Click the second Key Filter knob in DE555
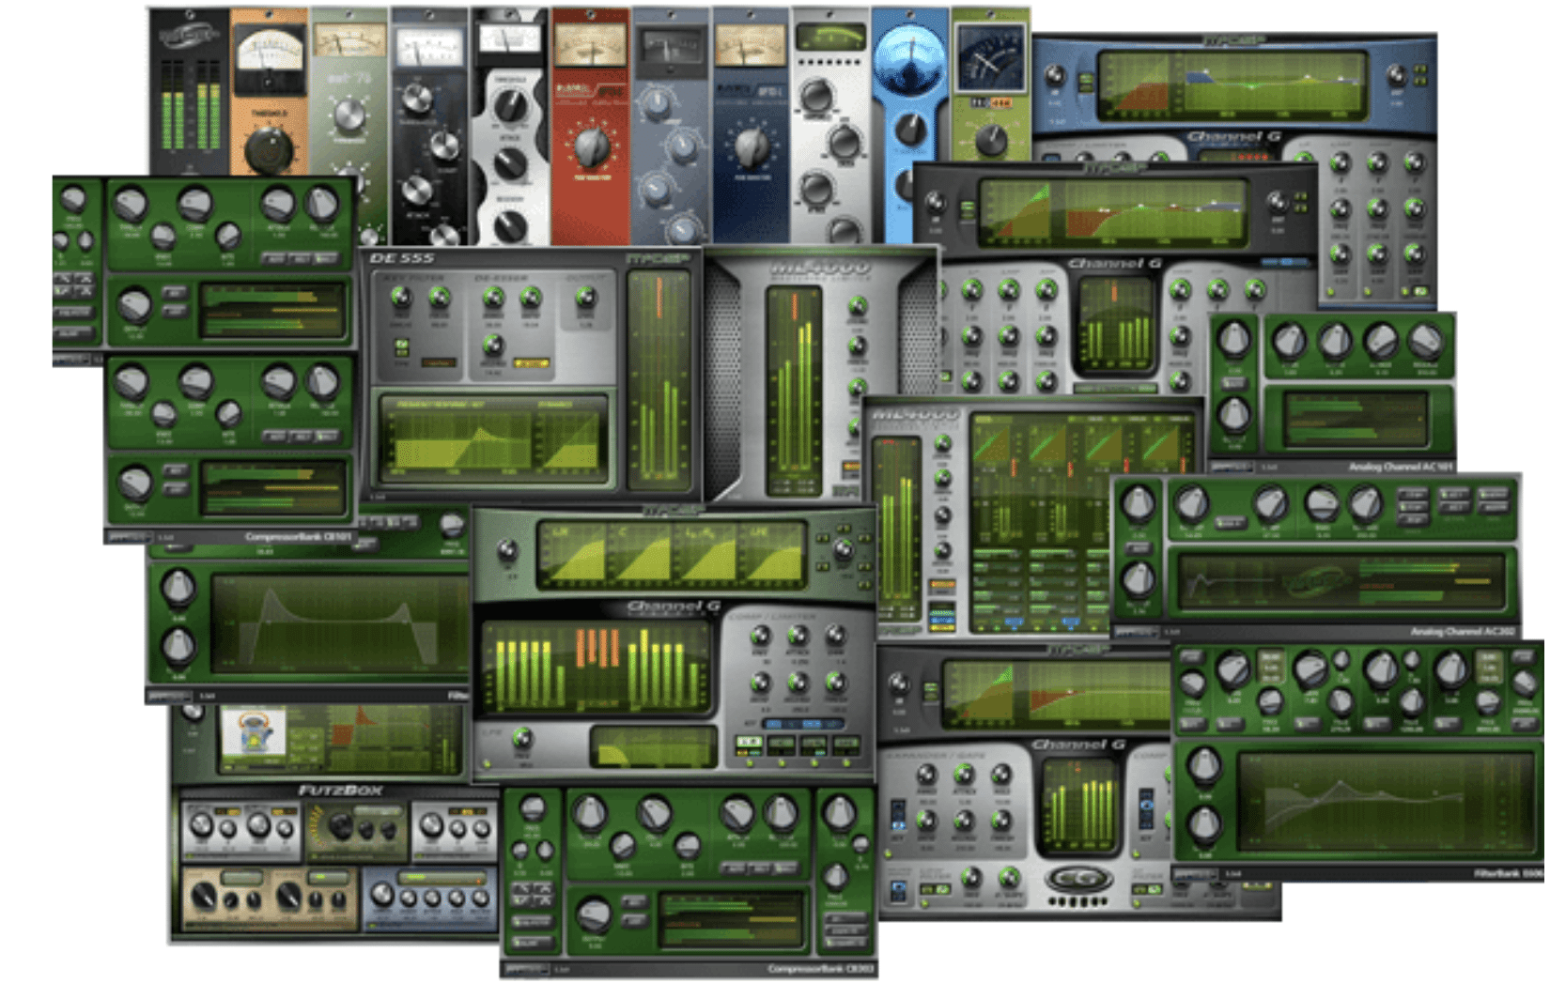 pos(439,298)
